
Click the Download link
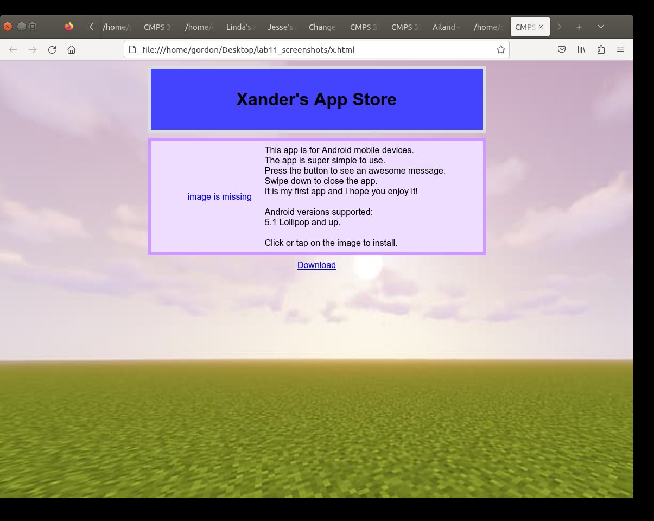[316, 265]
